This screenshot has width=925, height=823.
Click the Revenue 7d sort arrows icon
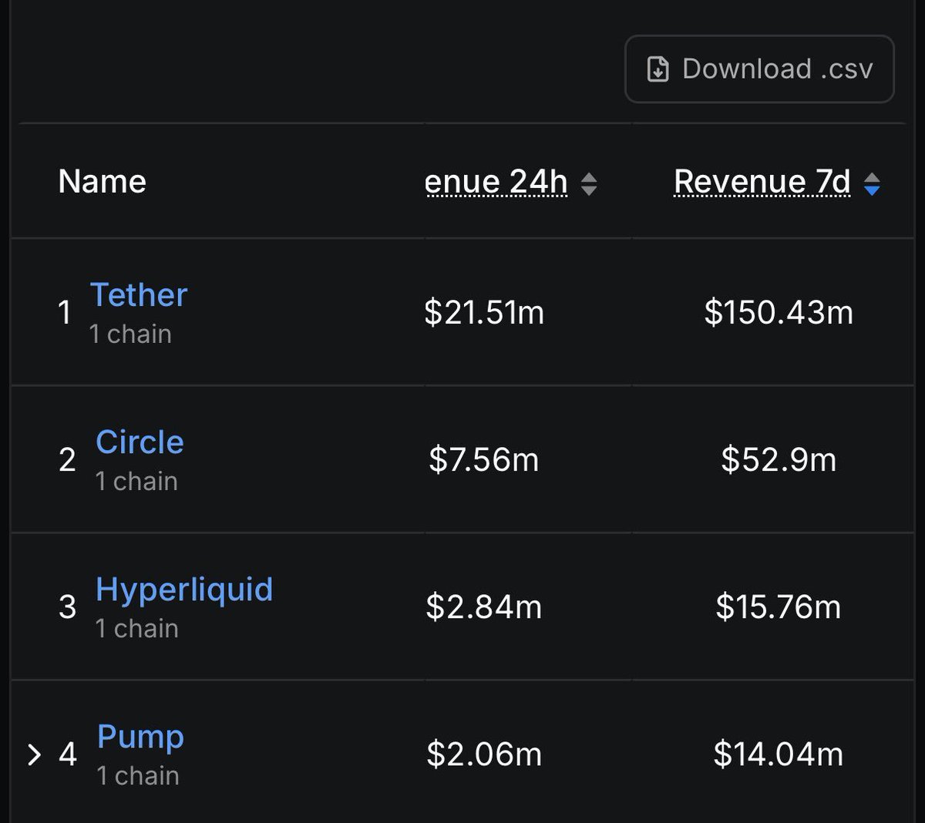pos(872,183)
